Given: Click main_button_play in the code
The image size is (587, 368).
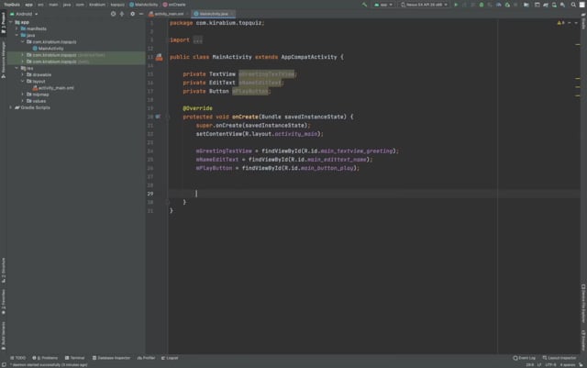Looking at the screenshot, I should coord(327,168).
